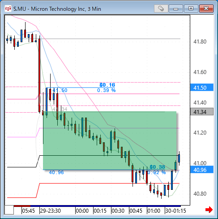The height and width of the screenshot is (219, 218).
Task: Click the 41.34 entry label on chart
Action: pyautogui.click(x=60, y=109)
